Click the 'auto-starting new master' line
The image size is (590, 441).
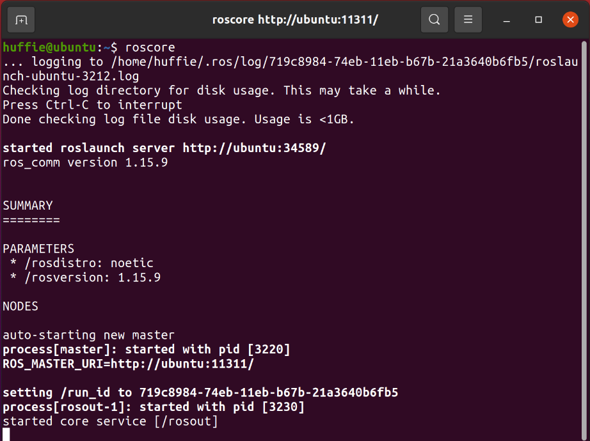[x=88, y=335]
